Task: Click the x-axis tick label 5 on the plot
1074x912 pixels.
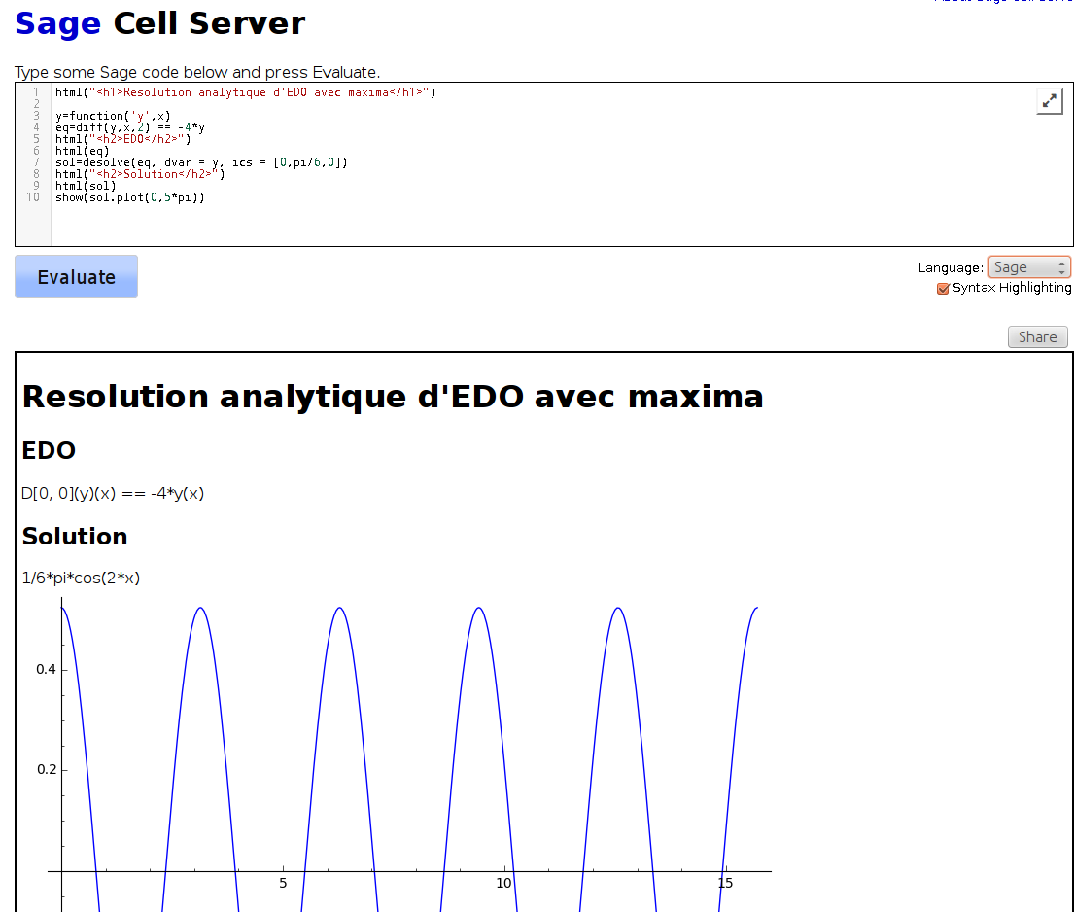Action: (x=283, y=884)
